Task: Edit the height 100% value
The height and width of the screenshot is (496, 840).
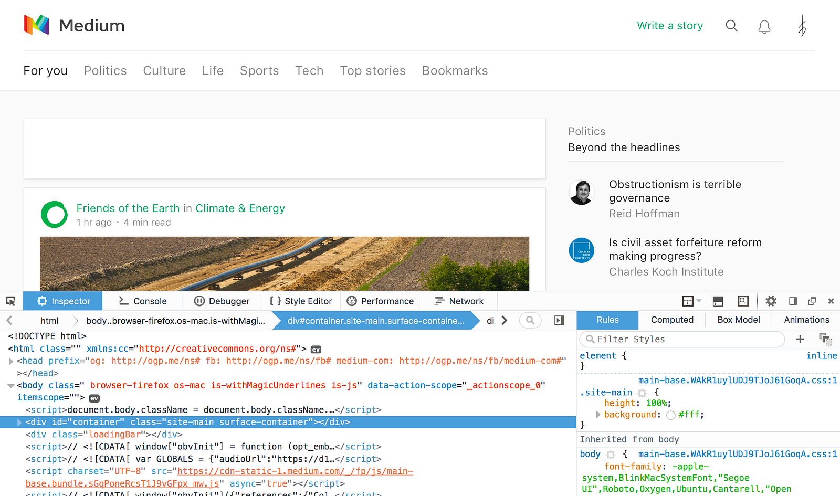Action: point(656,404)
